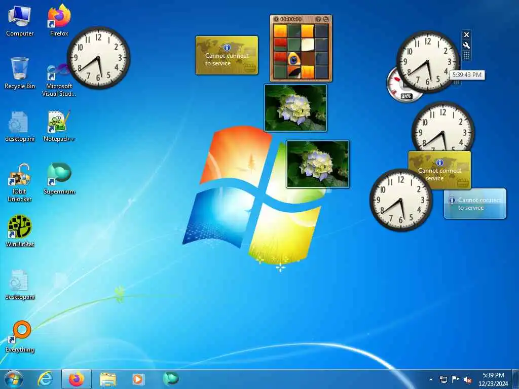
Task: Select the Everything search shortcut
Action: [x=20, y=337]
